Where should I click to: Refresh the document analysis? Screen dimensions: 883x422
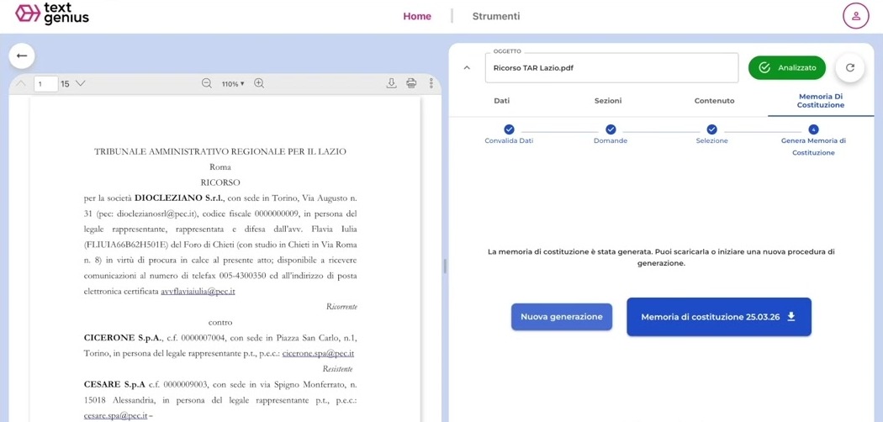pos(849,67)
